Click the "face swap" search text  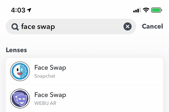(38, 26)
